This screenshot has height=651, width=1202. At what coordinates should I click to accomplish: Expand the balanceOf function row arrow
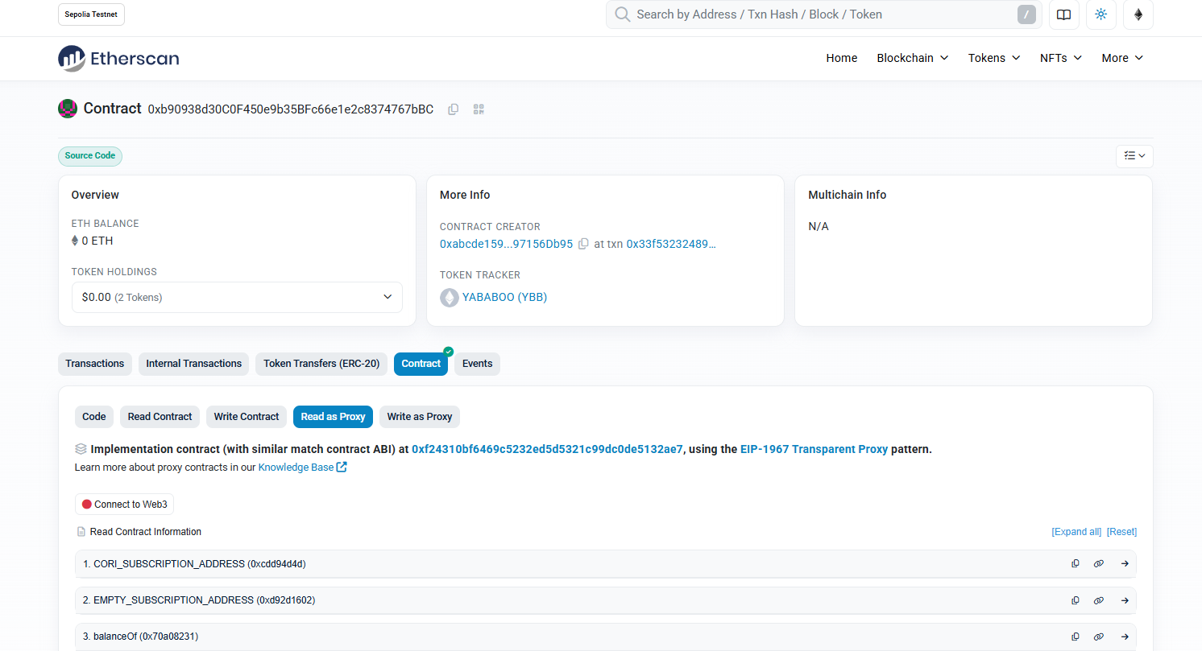point(1125,637)
